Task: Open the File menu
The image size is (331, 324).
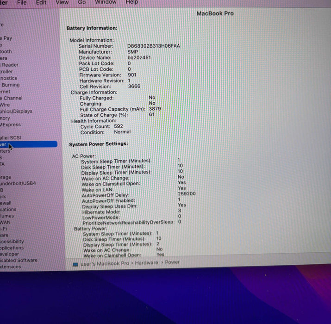Action: 22,2
